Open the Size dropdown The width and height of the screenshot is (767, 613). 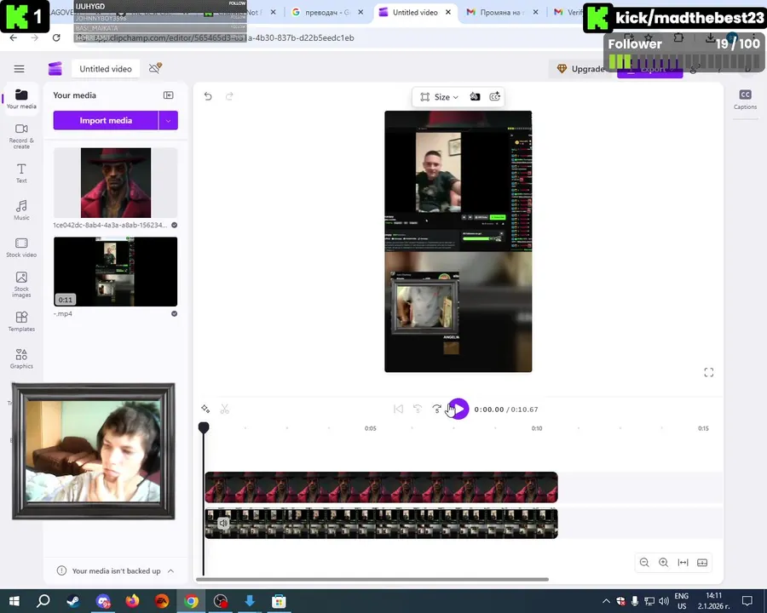pyautogui.click(x=439, y=97)
